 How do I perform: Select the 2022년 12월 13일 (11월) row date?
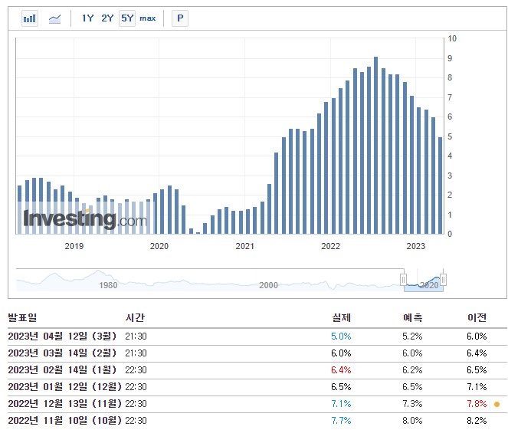[x=65, y=403]
